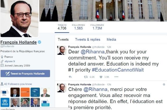Open the elysee.fr website link
Viewport: 167px width, 110px height.
tap(10, 61)
